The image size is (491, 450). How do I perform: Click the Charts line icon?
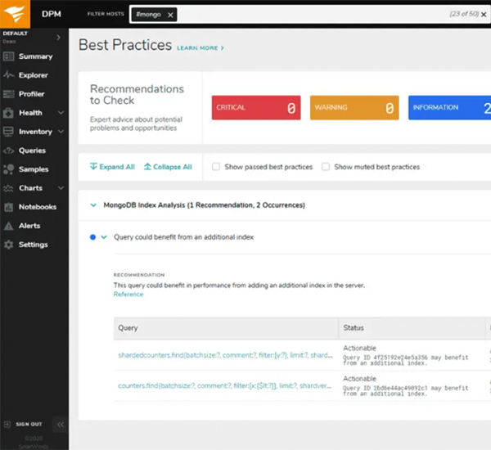(x=8, y=188)
